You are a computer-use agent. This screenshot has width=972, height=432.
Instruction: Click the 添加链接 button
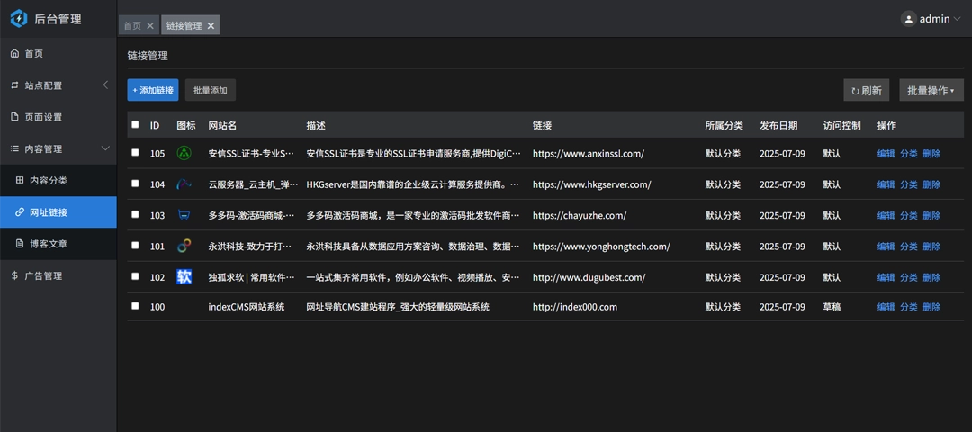point(153,90)
